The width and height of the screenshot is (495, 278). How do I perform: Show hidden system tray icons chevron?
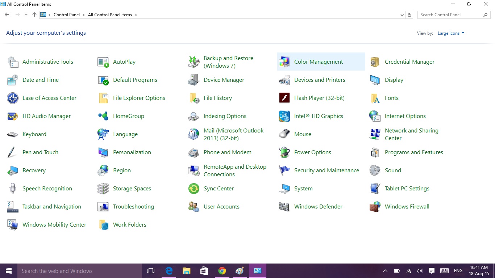pos(385,271)
